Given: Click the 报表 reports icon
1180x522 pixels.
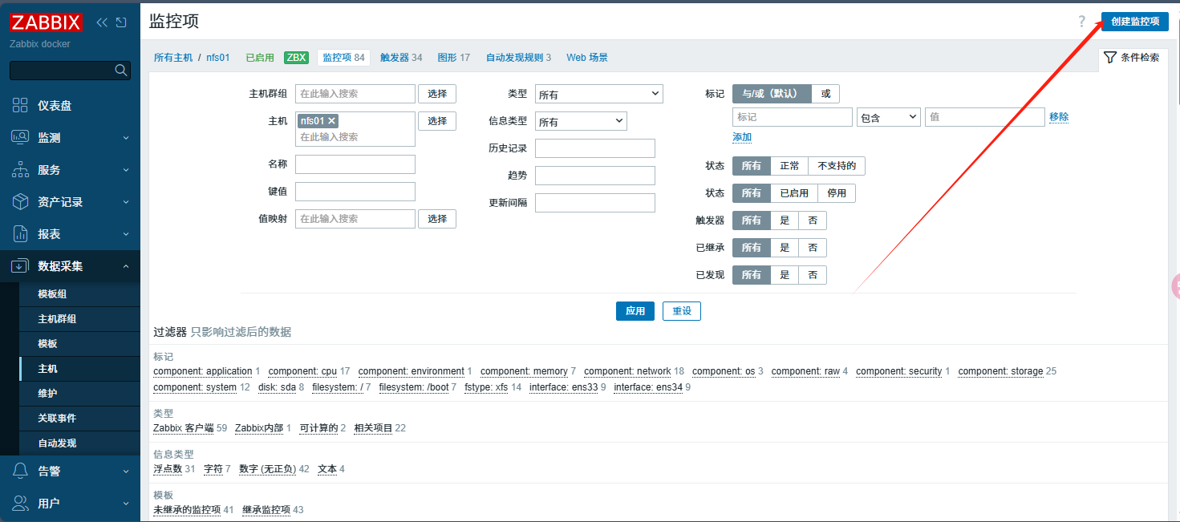Looking at the screenshot, I should tap(21, 233).
